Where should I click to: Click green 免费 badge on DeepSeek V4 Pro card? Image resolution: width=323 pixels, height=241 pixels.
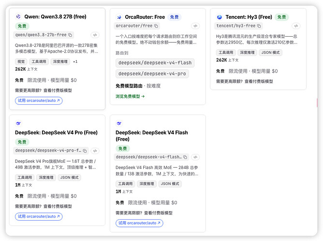22,142
